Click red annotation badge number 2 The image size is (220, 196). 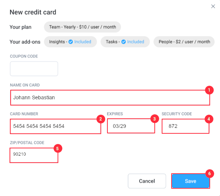click(x=101, y=119)
